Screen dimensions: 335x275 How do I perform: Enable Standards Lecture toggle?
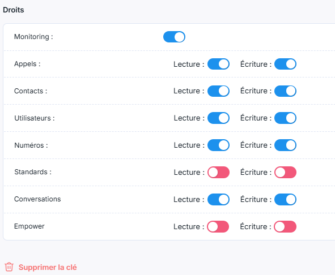[218, 172]
